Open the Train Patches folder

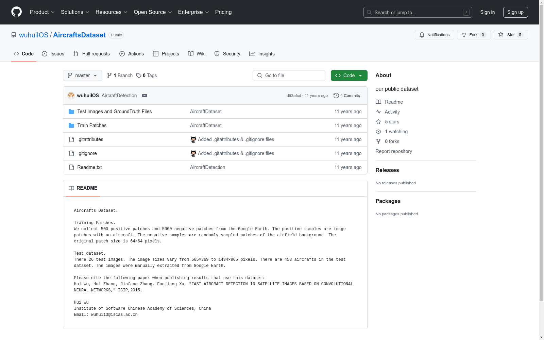click(92, 125)
